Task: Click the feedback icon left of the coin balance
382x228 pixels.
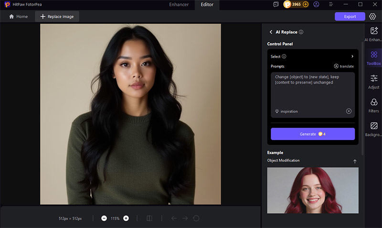Action: 276,4
